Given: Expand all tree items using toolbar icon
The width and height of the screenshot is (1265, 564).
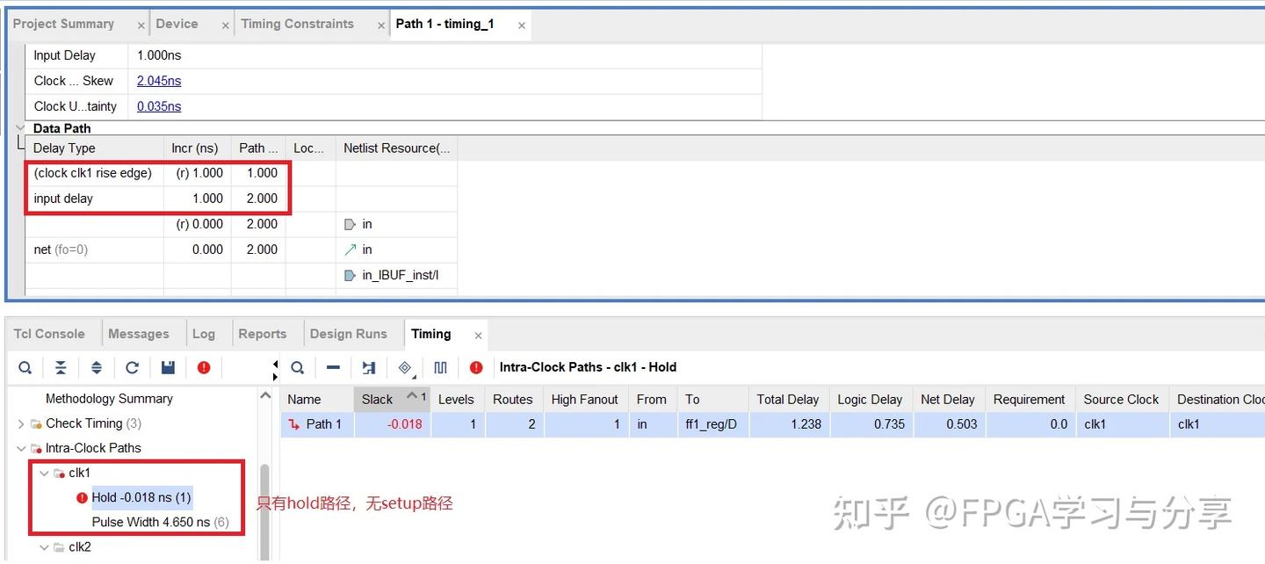Looking at the screenshot, I should (97, 367).
